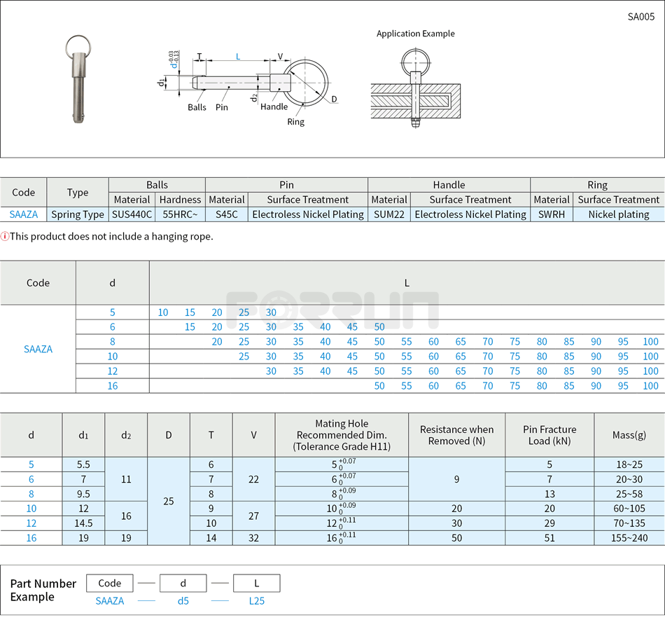Click the Handle label on the diagram
The height and width of the screenshot is (620, 665).
coord(273,107)
